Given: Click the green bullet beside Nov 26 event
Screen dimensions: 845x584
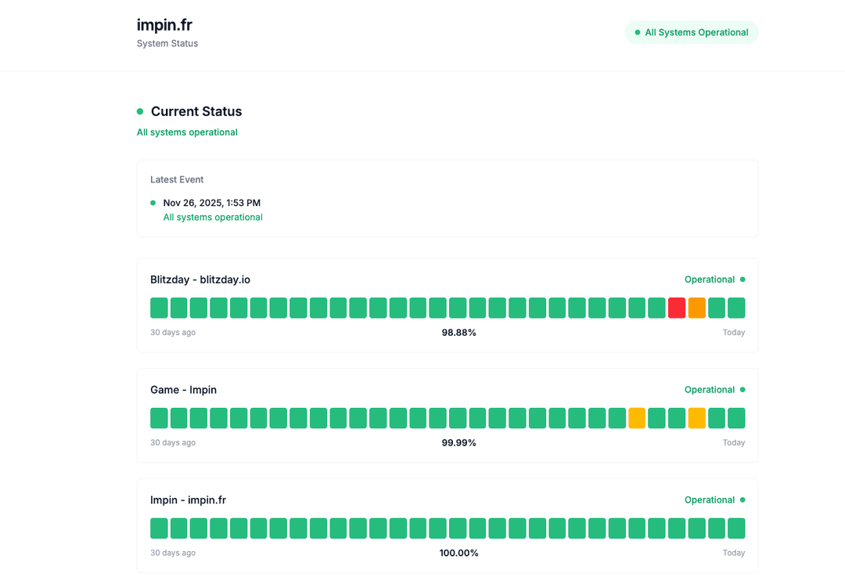Looking at the screenshot, I should click(153, 203).
